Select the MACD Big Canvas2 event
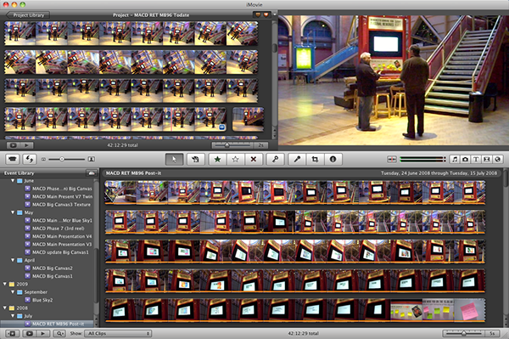 pyautogui.click(x=52, y=268)
